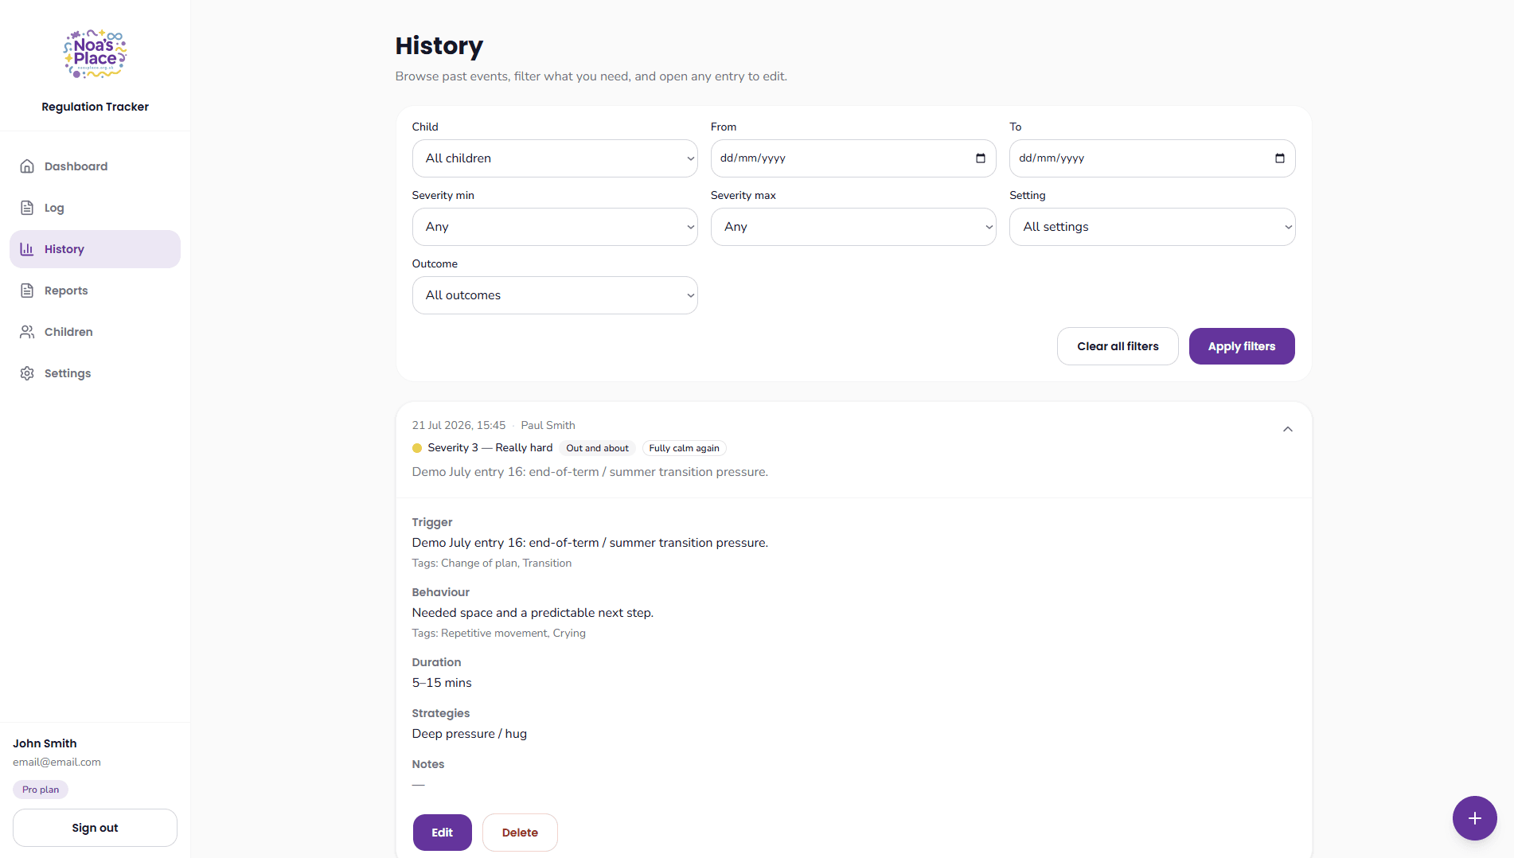This screenshot has height=858, width=1514.
Task: Click the Deep pressure / hug strategy text
Action: (469, 734)
